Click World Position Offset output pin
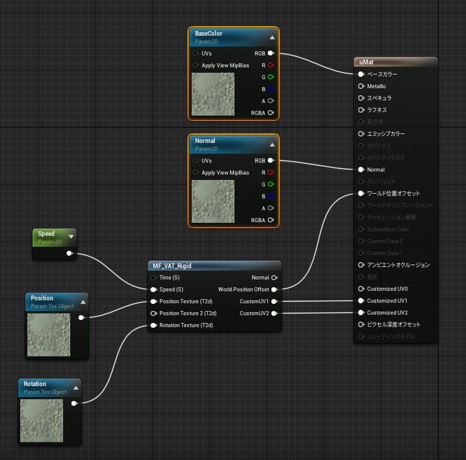466x460 pixels. (274, 290)
